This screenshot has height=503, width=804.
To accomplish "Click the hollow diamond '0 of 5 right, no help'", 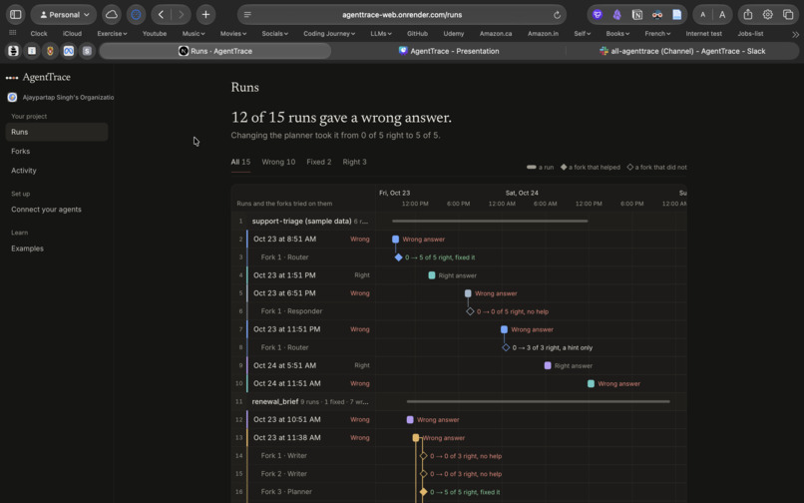I will click(x=470, y=311).
